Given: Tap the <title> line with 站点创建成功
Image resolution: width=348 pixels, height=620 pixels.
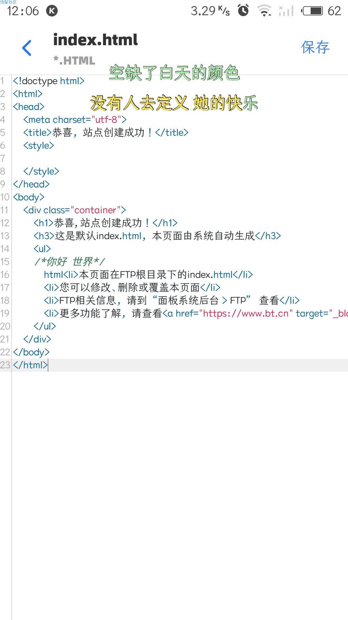Looking at the screenshot, I should [106, 132].
